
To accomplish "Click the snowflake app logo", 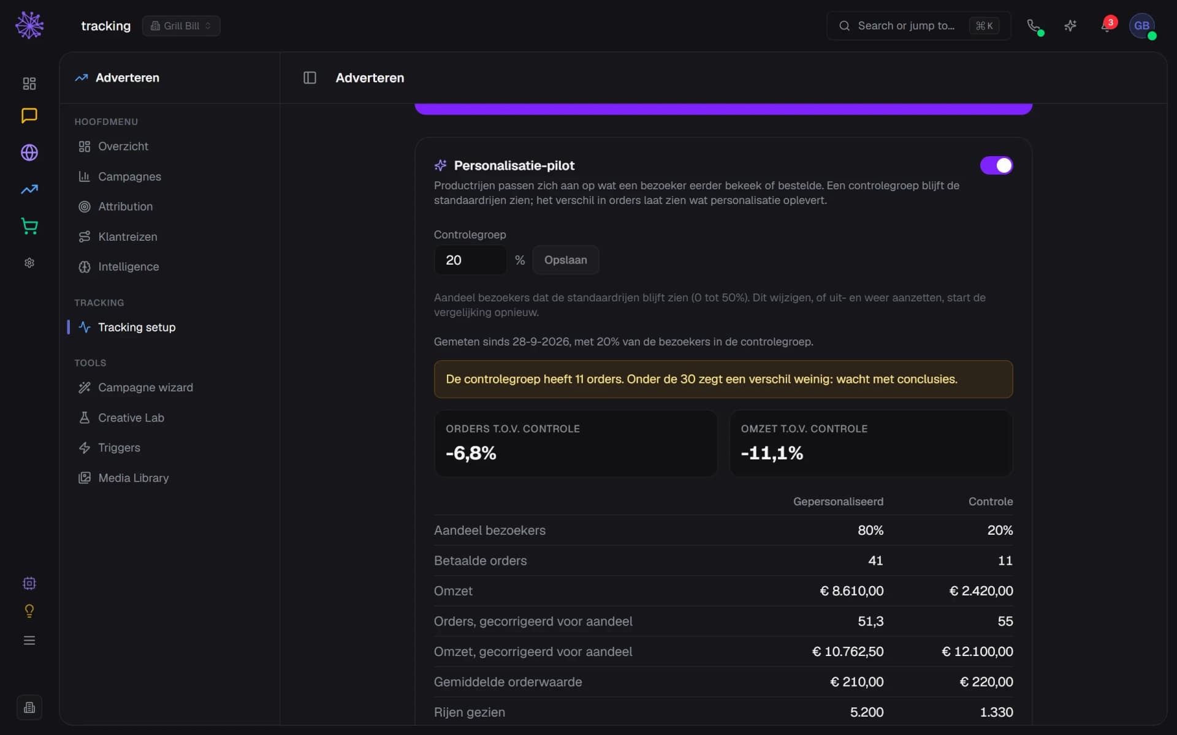I will point(29,25).
